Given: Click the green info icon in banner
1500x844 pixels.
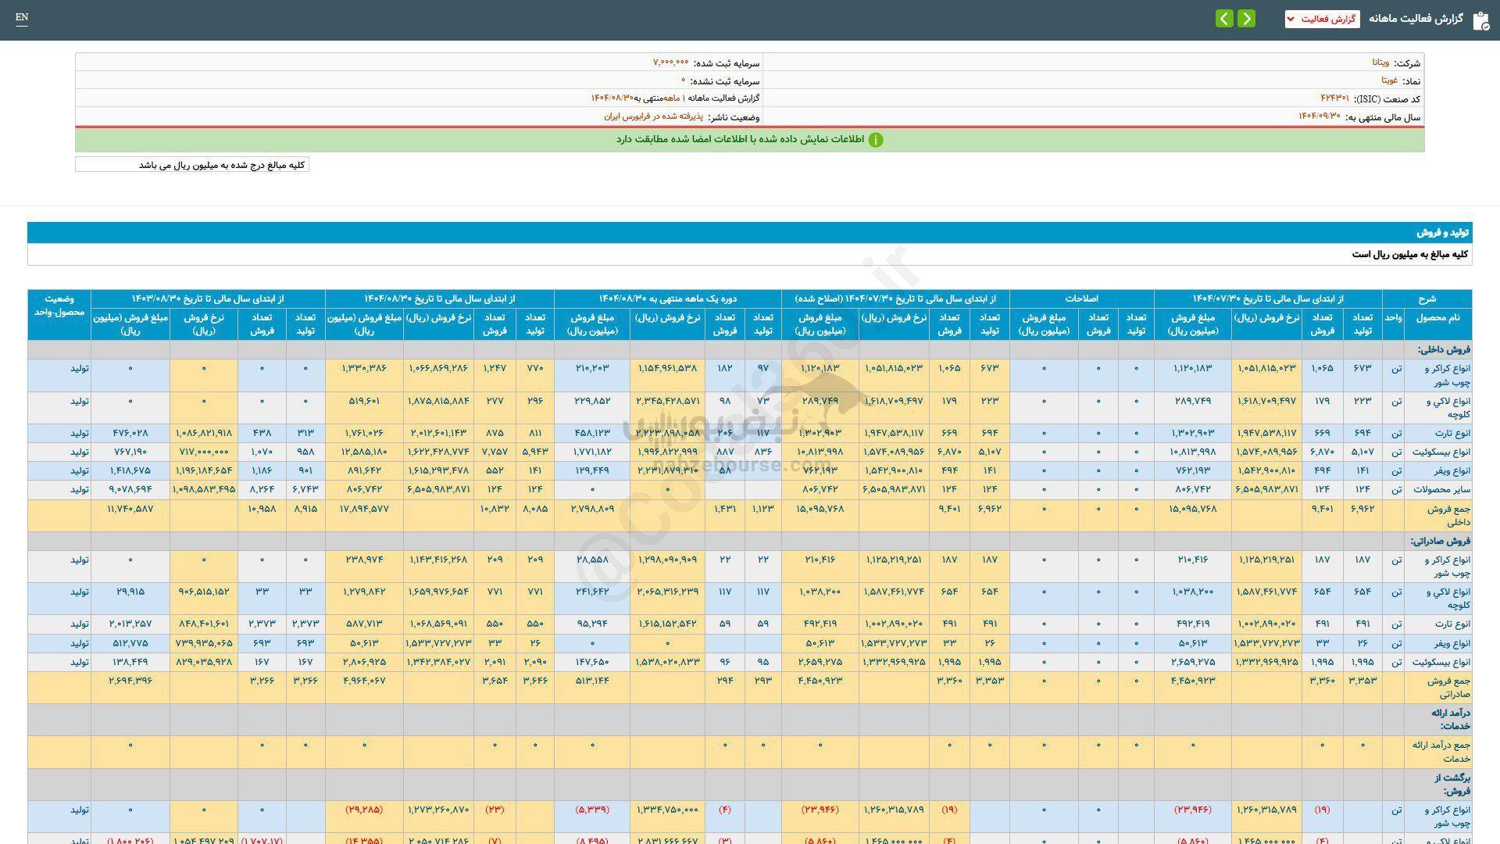Looking at the screenshot, I should (x=876, y=140).
